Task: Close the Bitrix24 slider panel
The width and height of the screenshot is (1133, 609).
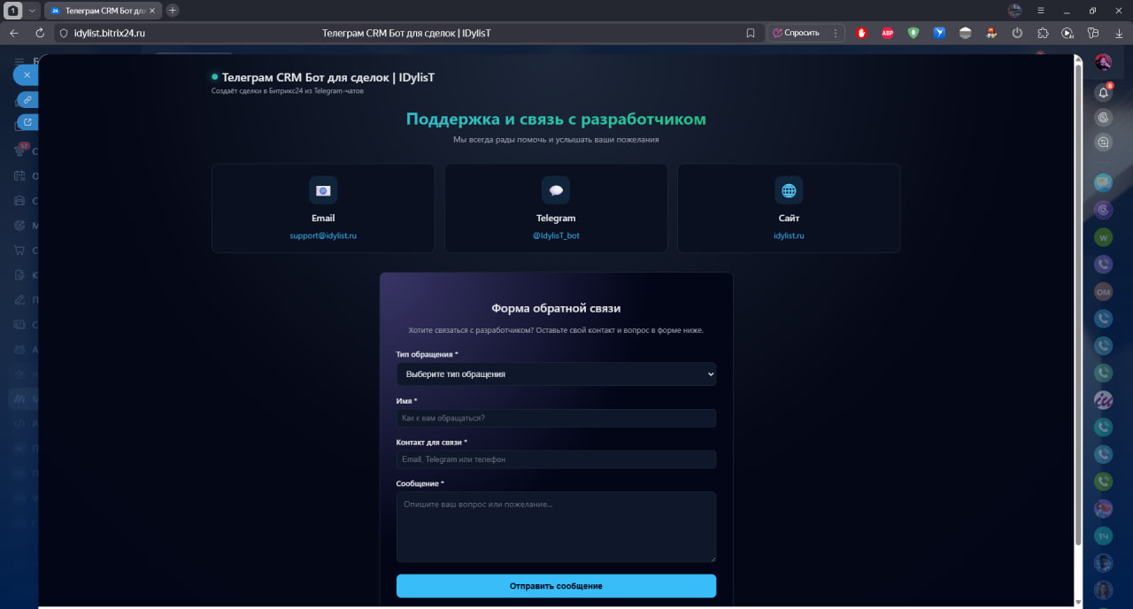Action: pos(27,75)
